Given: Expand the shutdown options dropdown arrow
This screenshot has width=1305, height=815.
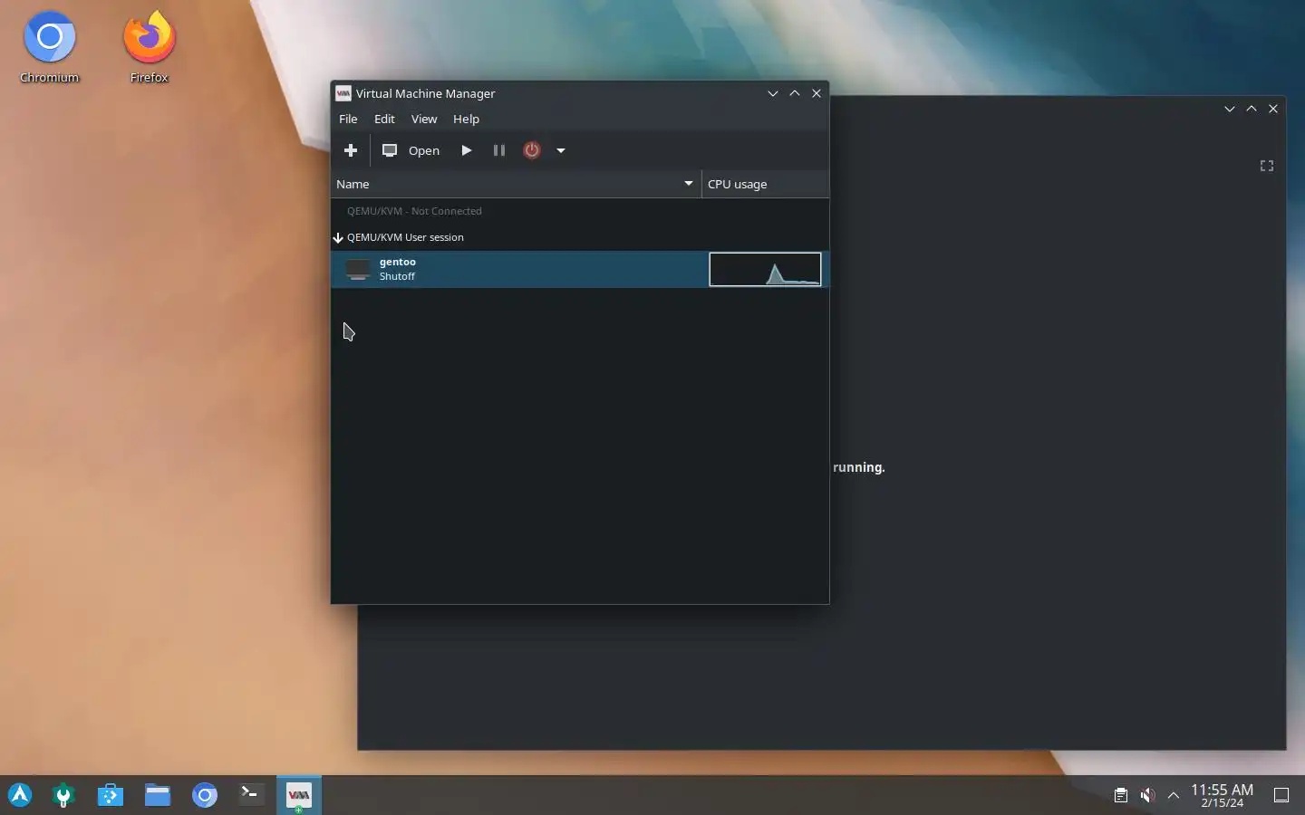Looking at the screenshot, I should [x=561, y=150].
